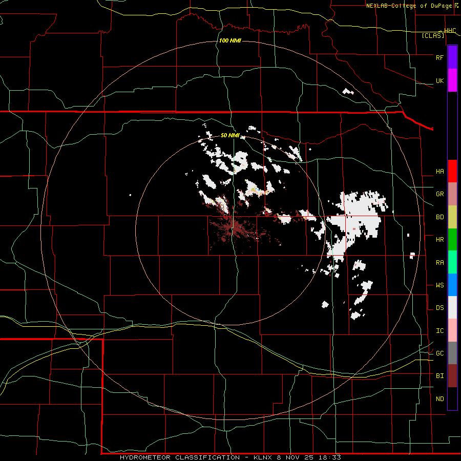Click the 50 NMI range ring label

[230, 135]
